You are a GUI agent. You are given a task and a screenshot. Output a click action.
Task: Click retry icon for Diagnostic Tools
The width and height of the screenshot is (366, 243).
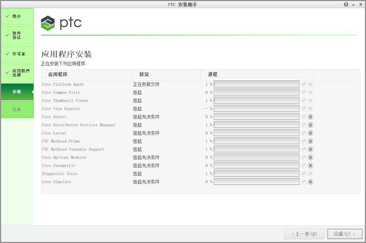pyautogui.click(x=304, y=174)
